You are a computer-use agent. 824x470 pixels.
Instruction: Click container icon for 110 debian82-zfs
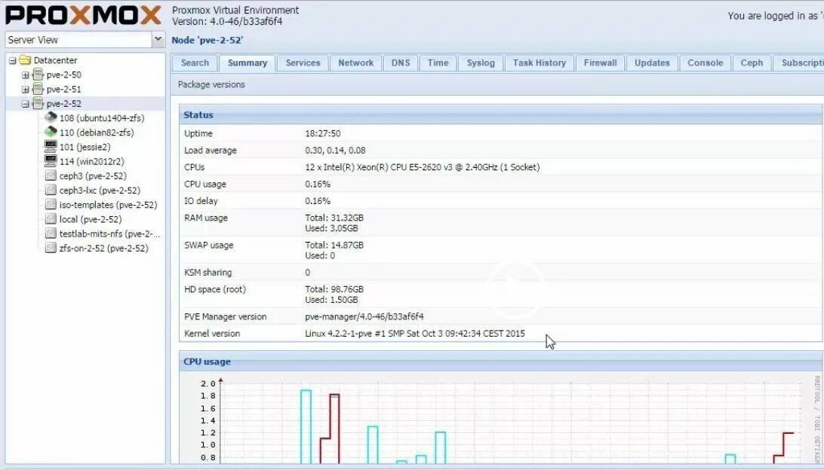(51, 132)
